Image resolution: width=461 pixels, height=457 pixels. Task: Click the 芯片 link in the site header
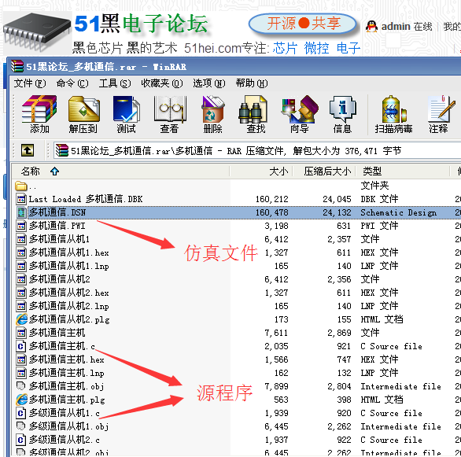tap(285, 48)
